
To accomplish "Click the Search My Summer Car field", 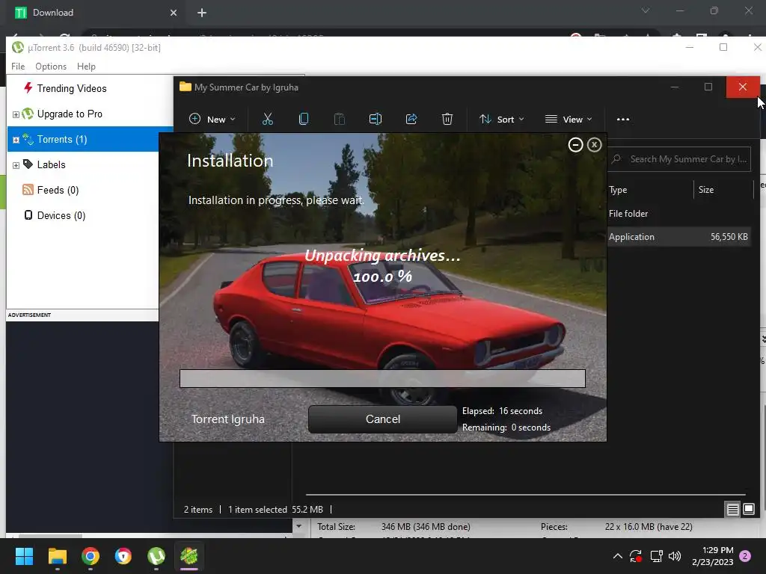I will (x=680, y=159).
